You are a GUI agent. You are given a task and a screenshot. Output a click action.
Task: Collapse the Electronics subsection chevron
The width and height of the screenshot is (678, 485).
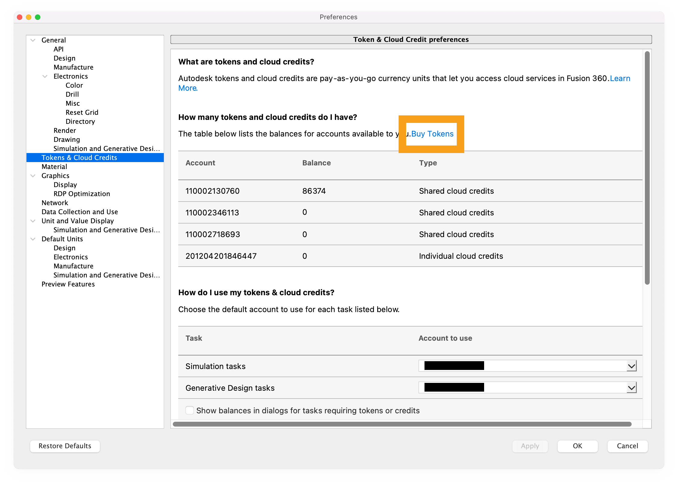click(45, 76)
